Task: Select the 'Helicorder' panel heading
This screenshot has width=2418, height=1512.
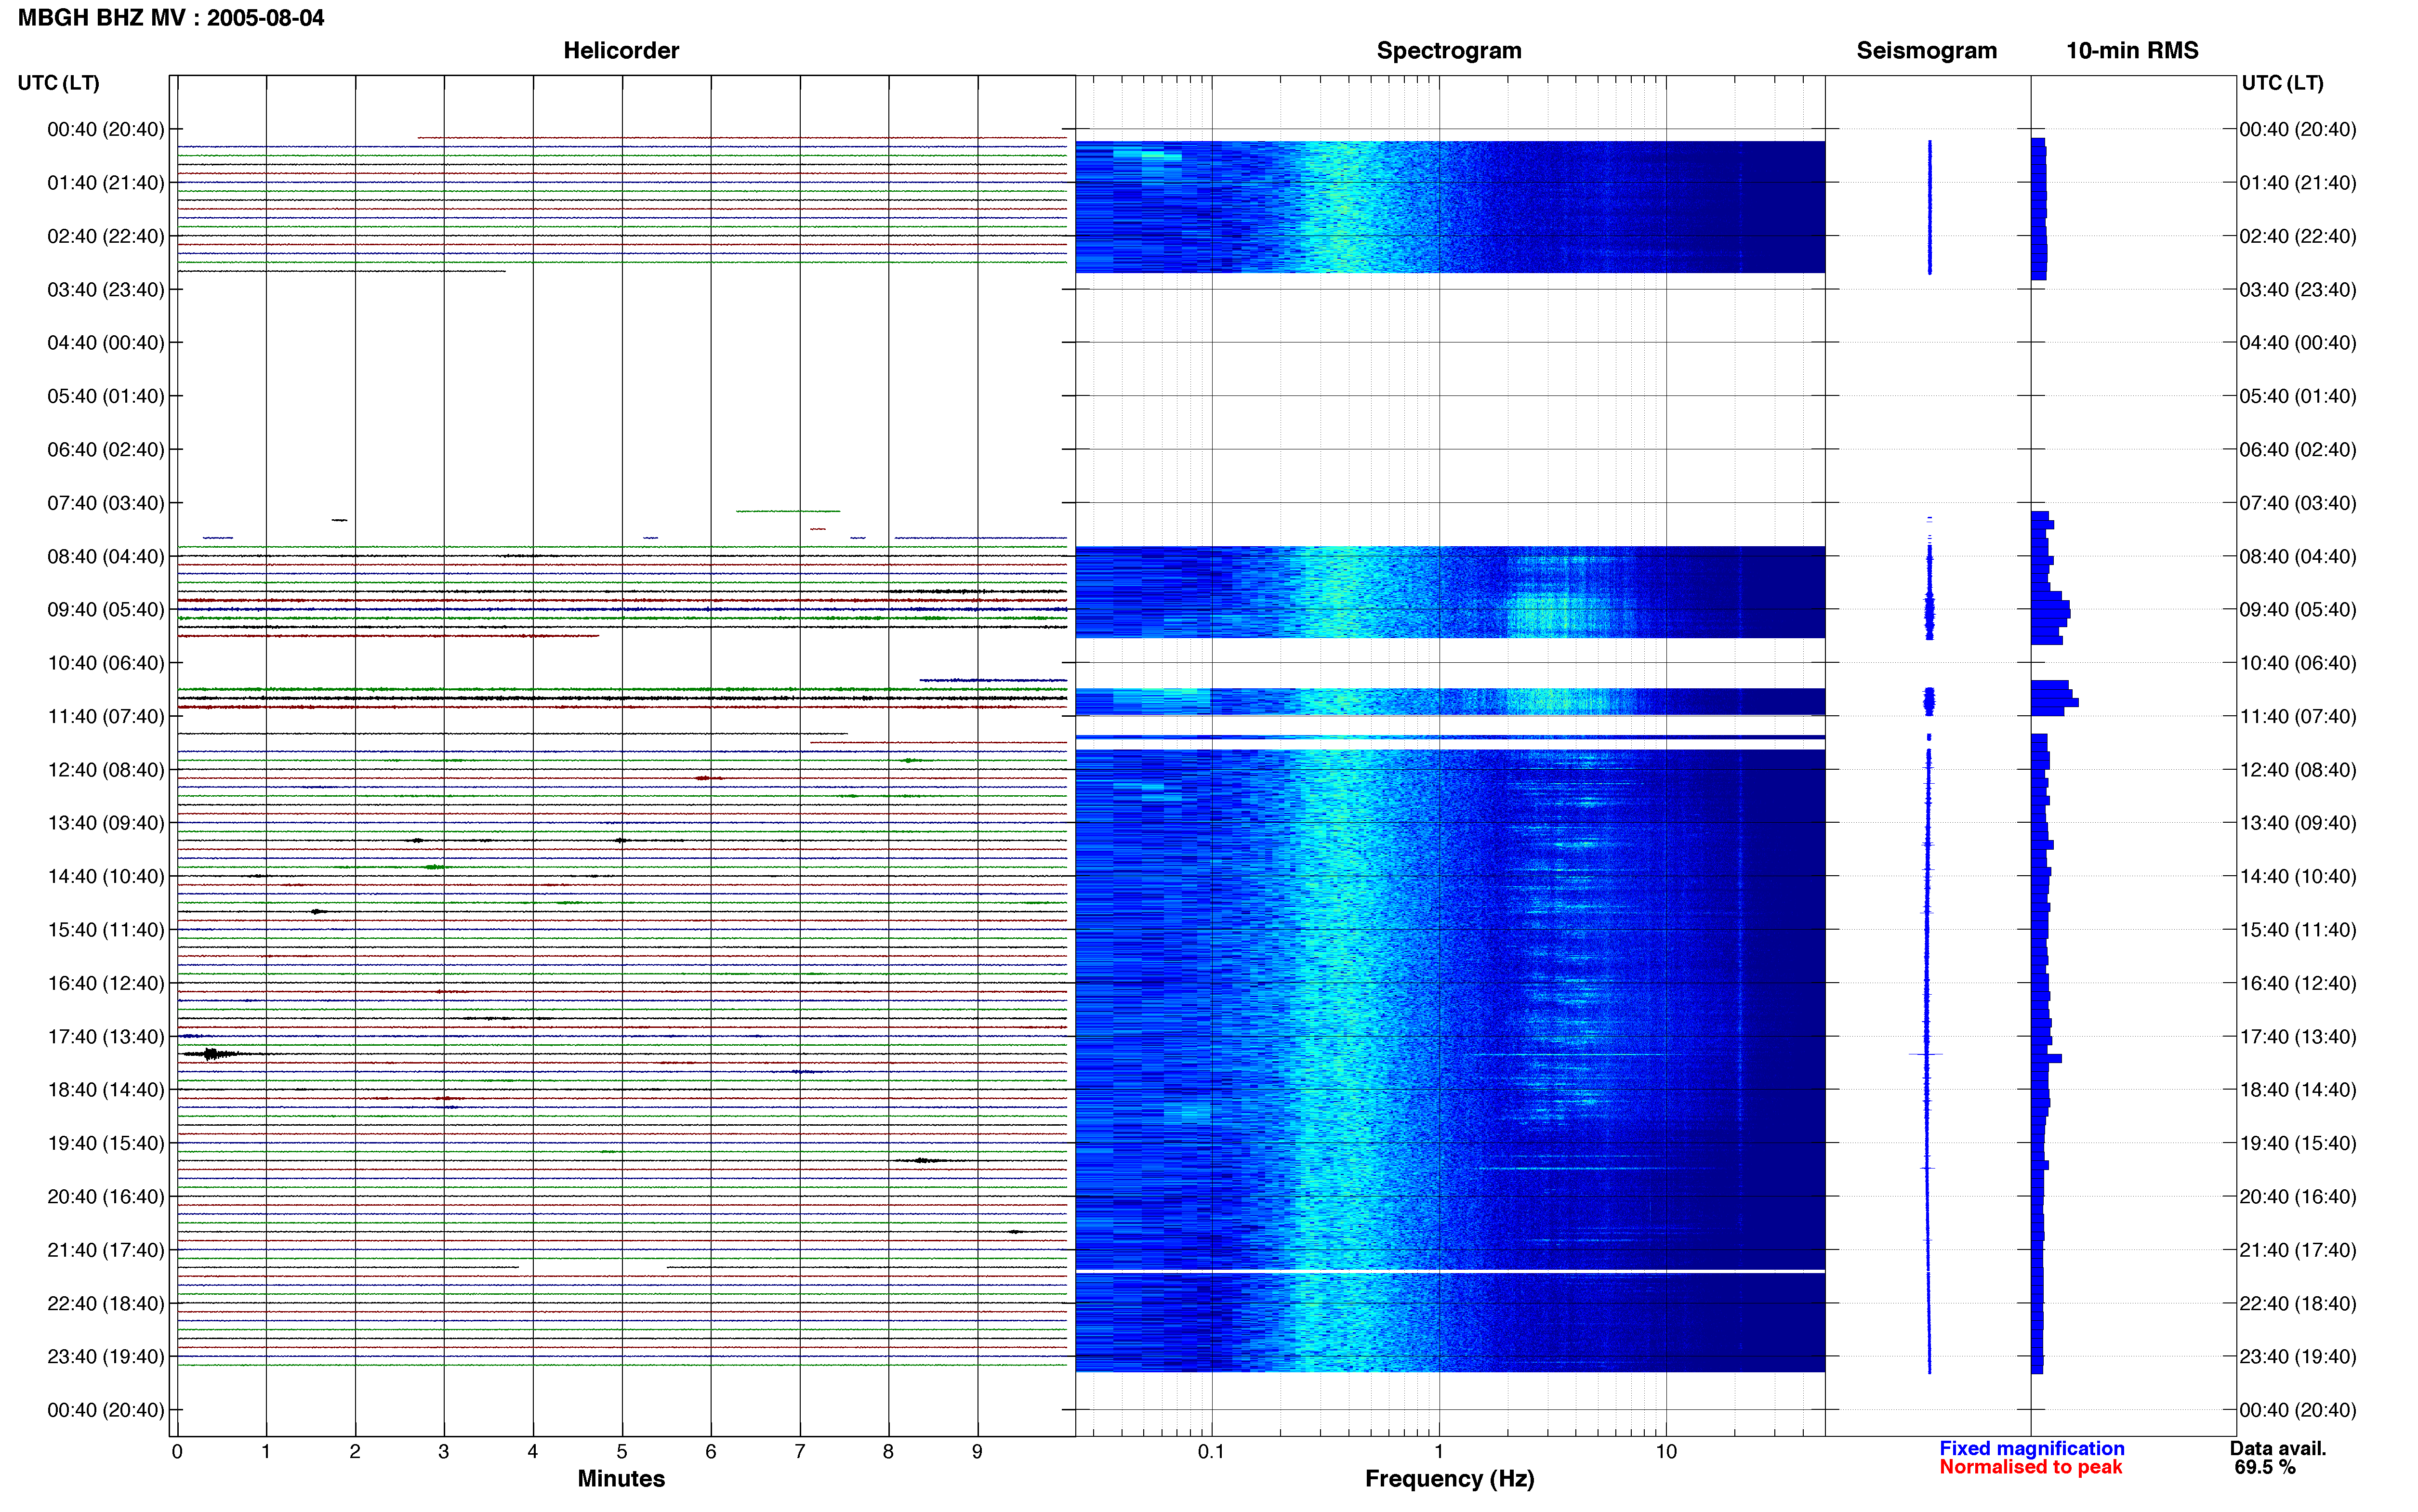Action: click(621, 51)
